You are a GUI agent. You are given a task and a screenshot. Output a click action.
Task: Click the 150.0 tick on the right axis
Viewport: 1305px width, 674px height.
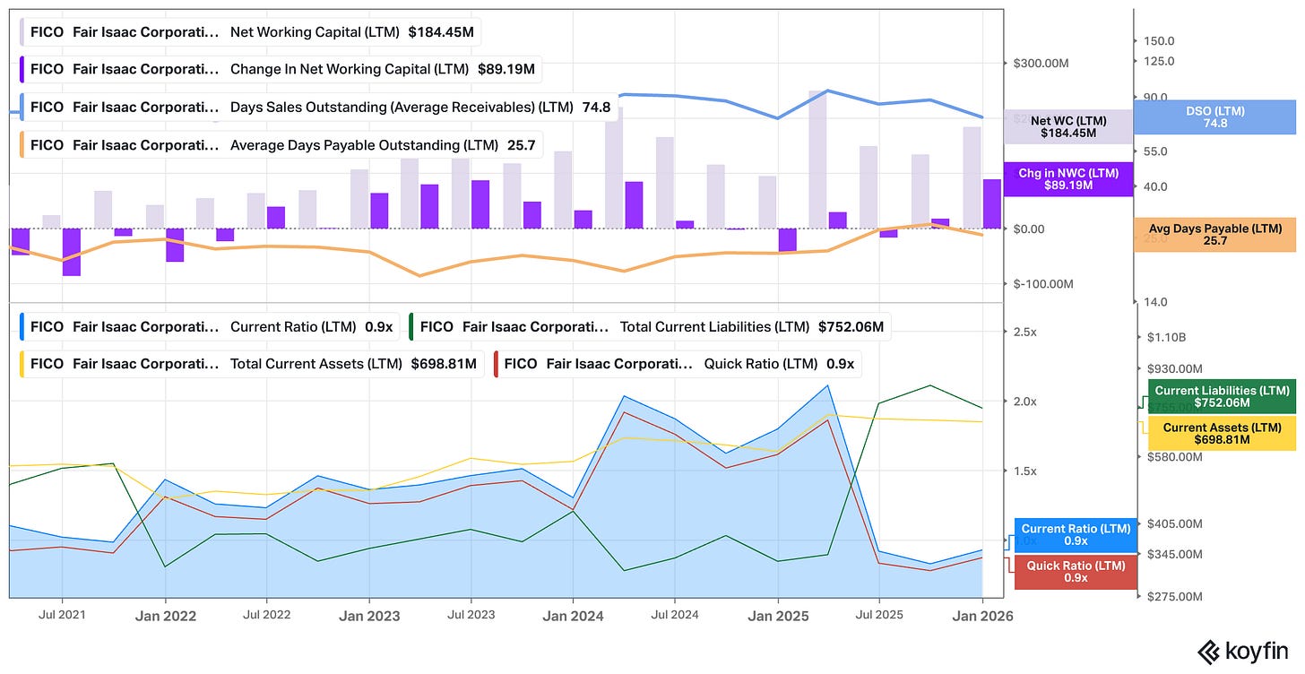pyautogui.click(x=1160, y=41)
